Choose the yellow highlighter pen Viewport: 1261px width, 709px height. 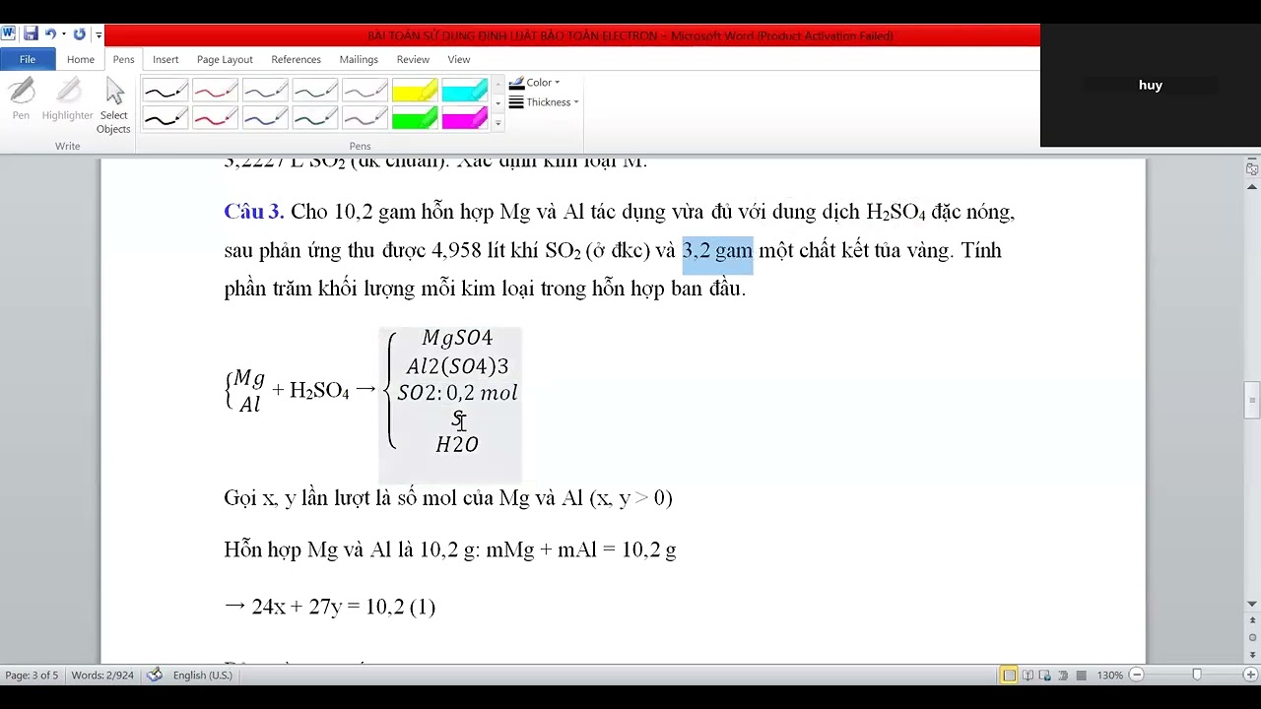415,92
